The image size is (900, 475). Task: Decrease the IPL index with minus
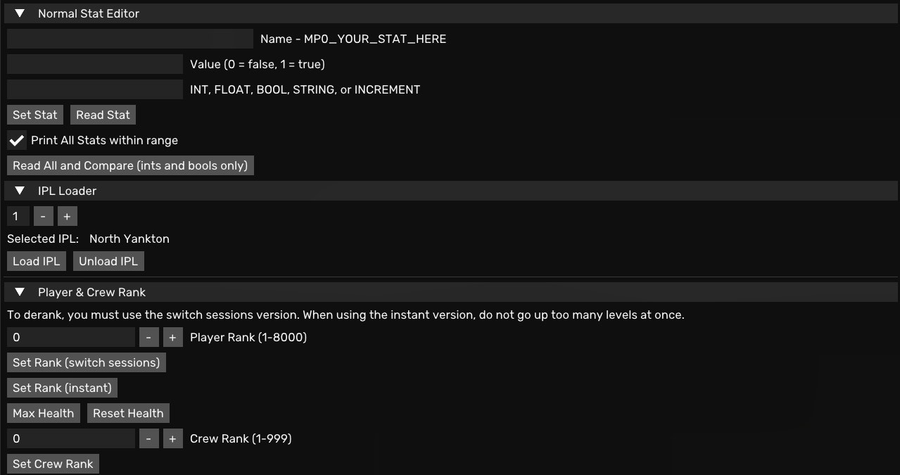pyautogui.click(x=43, y=216)
